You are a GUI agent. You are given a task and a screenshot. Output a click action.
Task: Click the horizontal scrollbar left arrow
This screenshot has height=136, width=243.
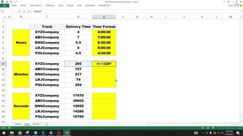149,124
